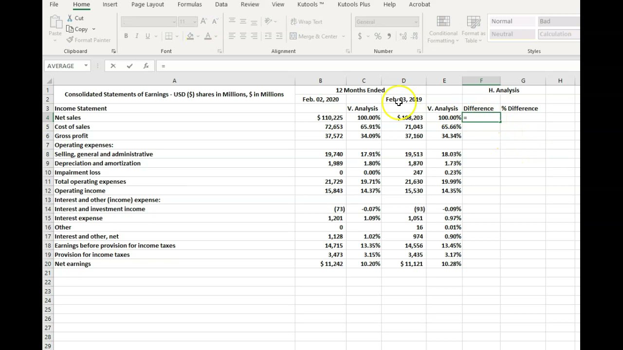Apply the Calculation cell style
623x350 pixels.
point(559,34)
